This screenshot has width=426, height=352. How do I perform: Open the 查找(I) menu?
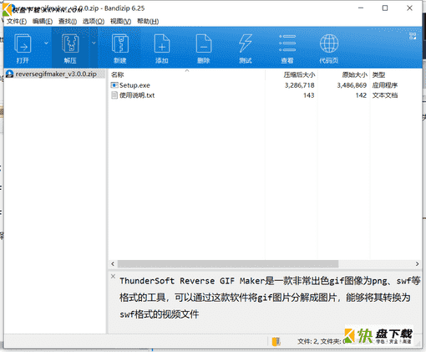point(68,22)
